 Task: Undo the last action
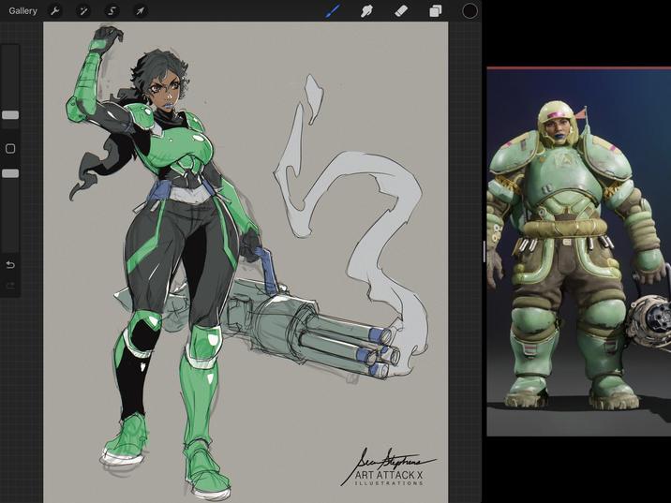(x=10, y=265)
